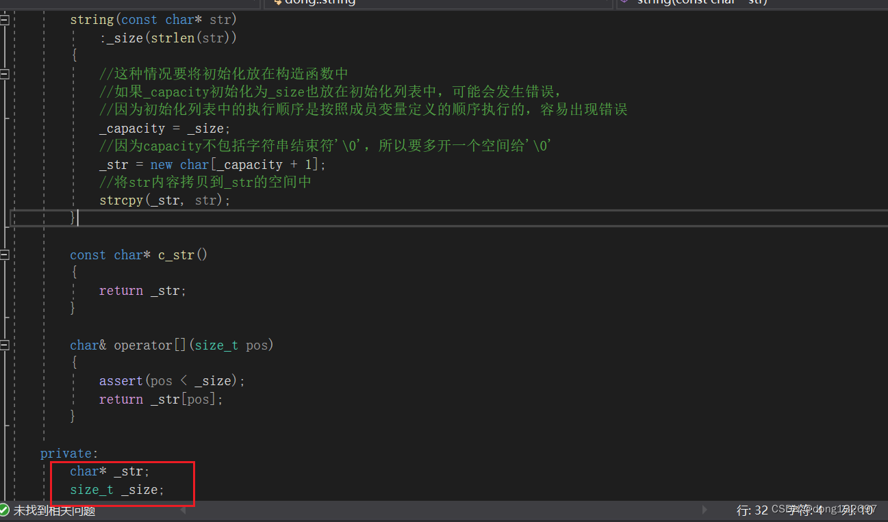Click the :_size(strlen(str)) initializer line
This screenshot has height=522, width=888.
pos(168,38)
